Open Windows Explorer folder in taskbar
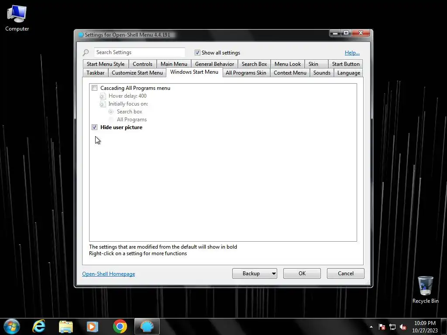 pyautogui.click(x=65, y=326)
